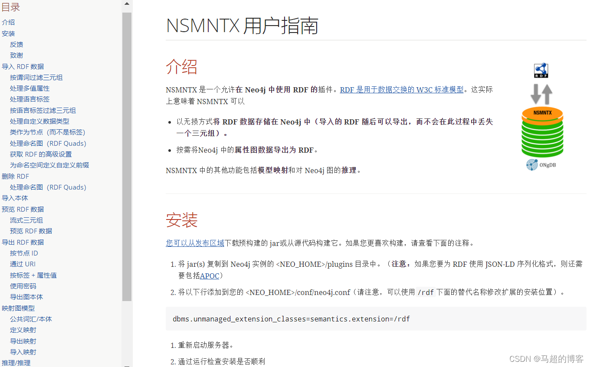
Task: Jump to the 致谢 section
Action: tap(16, 55)
